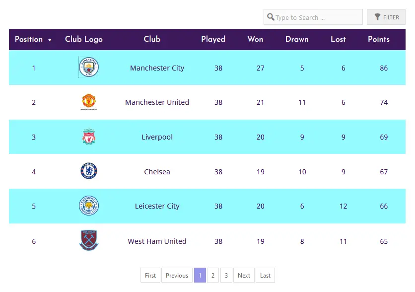Click the Next pagination button
Screen dimensions: 415x292
(244, 275)
